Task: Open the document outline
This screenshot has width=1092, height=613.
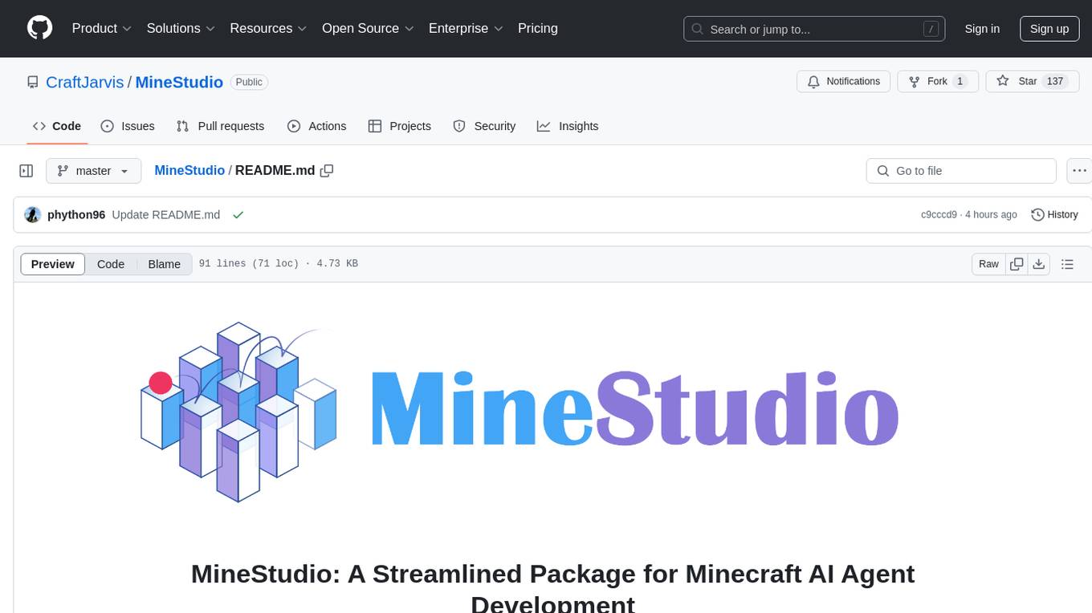Action: coord(1067,264)
